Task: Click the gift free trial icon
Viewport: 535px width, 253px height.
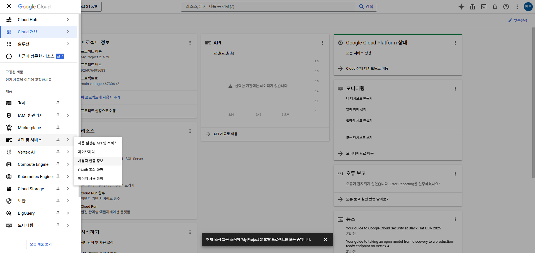Action: (473, 7)
